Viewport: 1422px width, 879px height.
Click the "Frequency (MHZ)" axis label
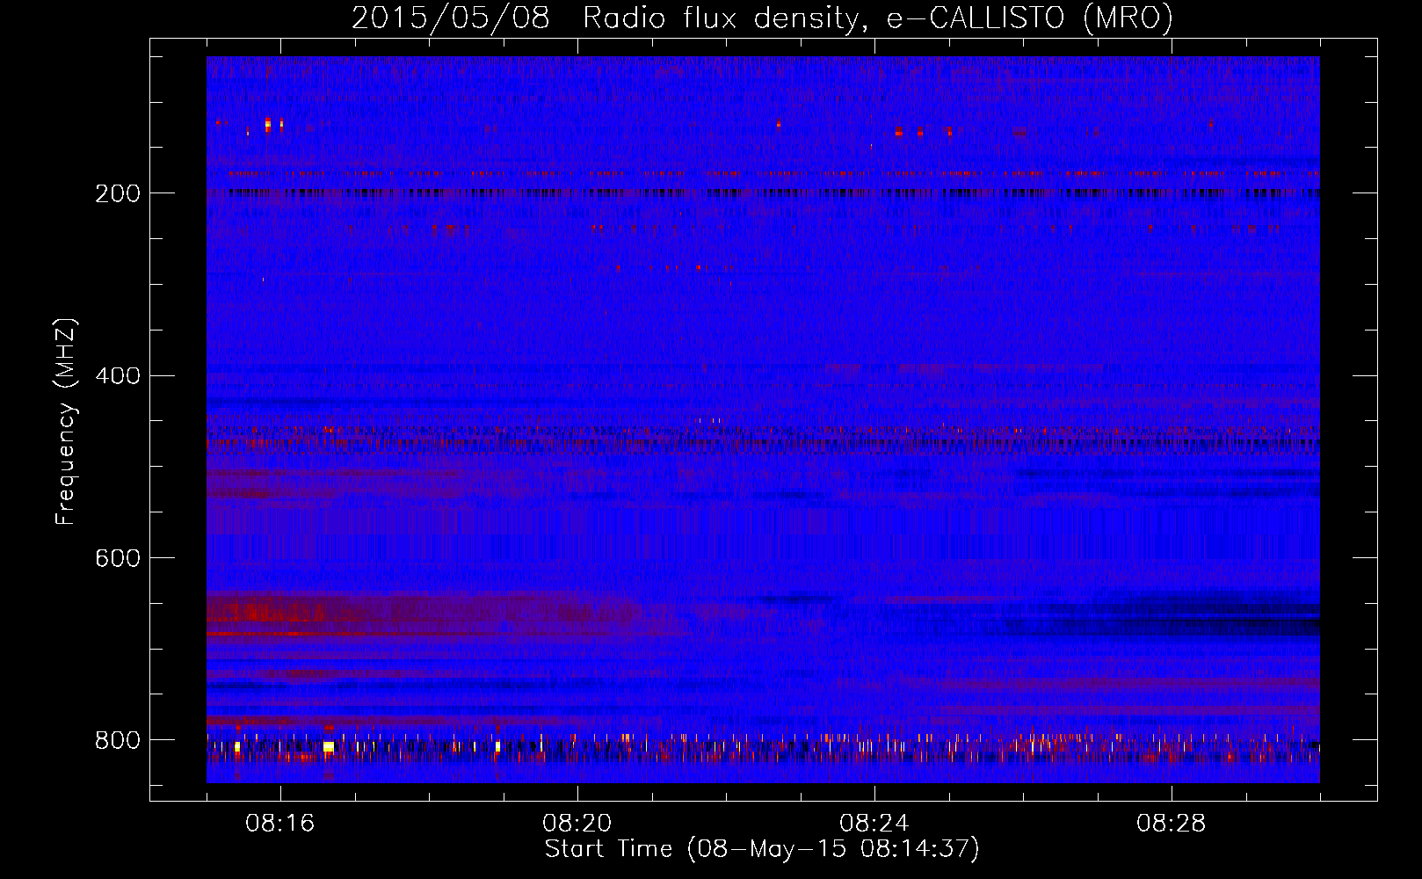(x=66, y=422)
